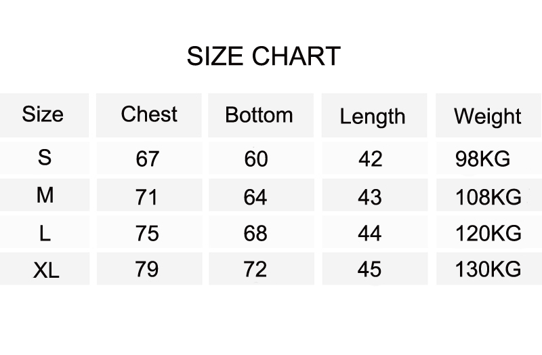Select length value 43 in M row
The image size is (542, 355).
tap(370, 197)
